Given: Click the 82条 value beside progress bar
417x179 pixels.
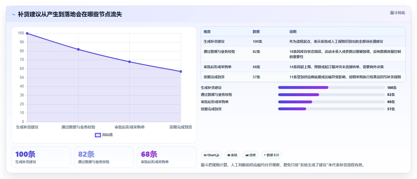Looking at the screenshot, I should tap(391, 95).
